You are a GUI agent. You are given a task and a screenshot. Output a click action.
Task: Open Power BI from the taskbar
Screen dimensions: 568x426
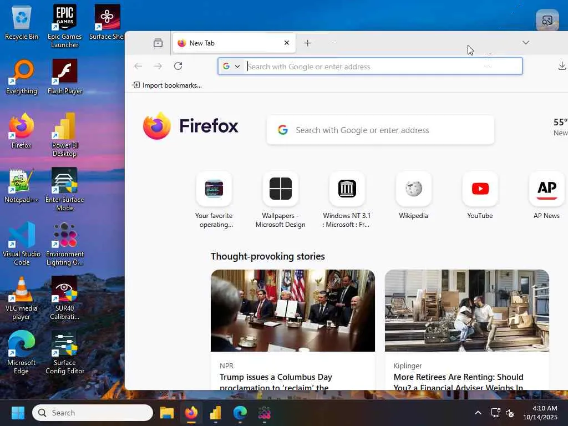(x=216, y=413)
